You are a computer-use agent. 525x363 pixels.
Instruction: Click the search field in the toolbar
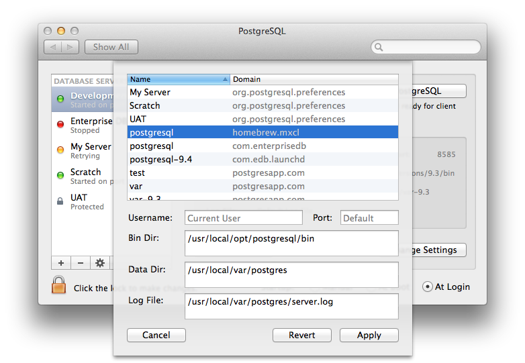[426, 47]
